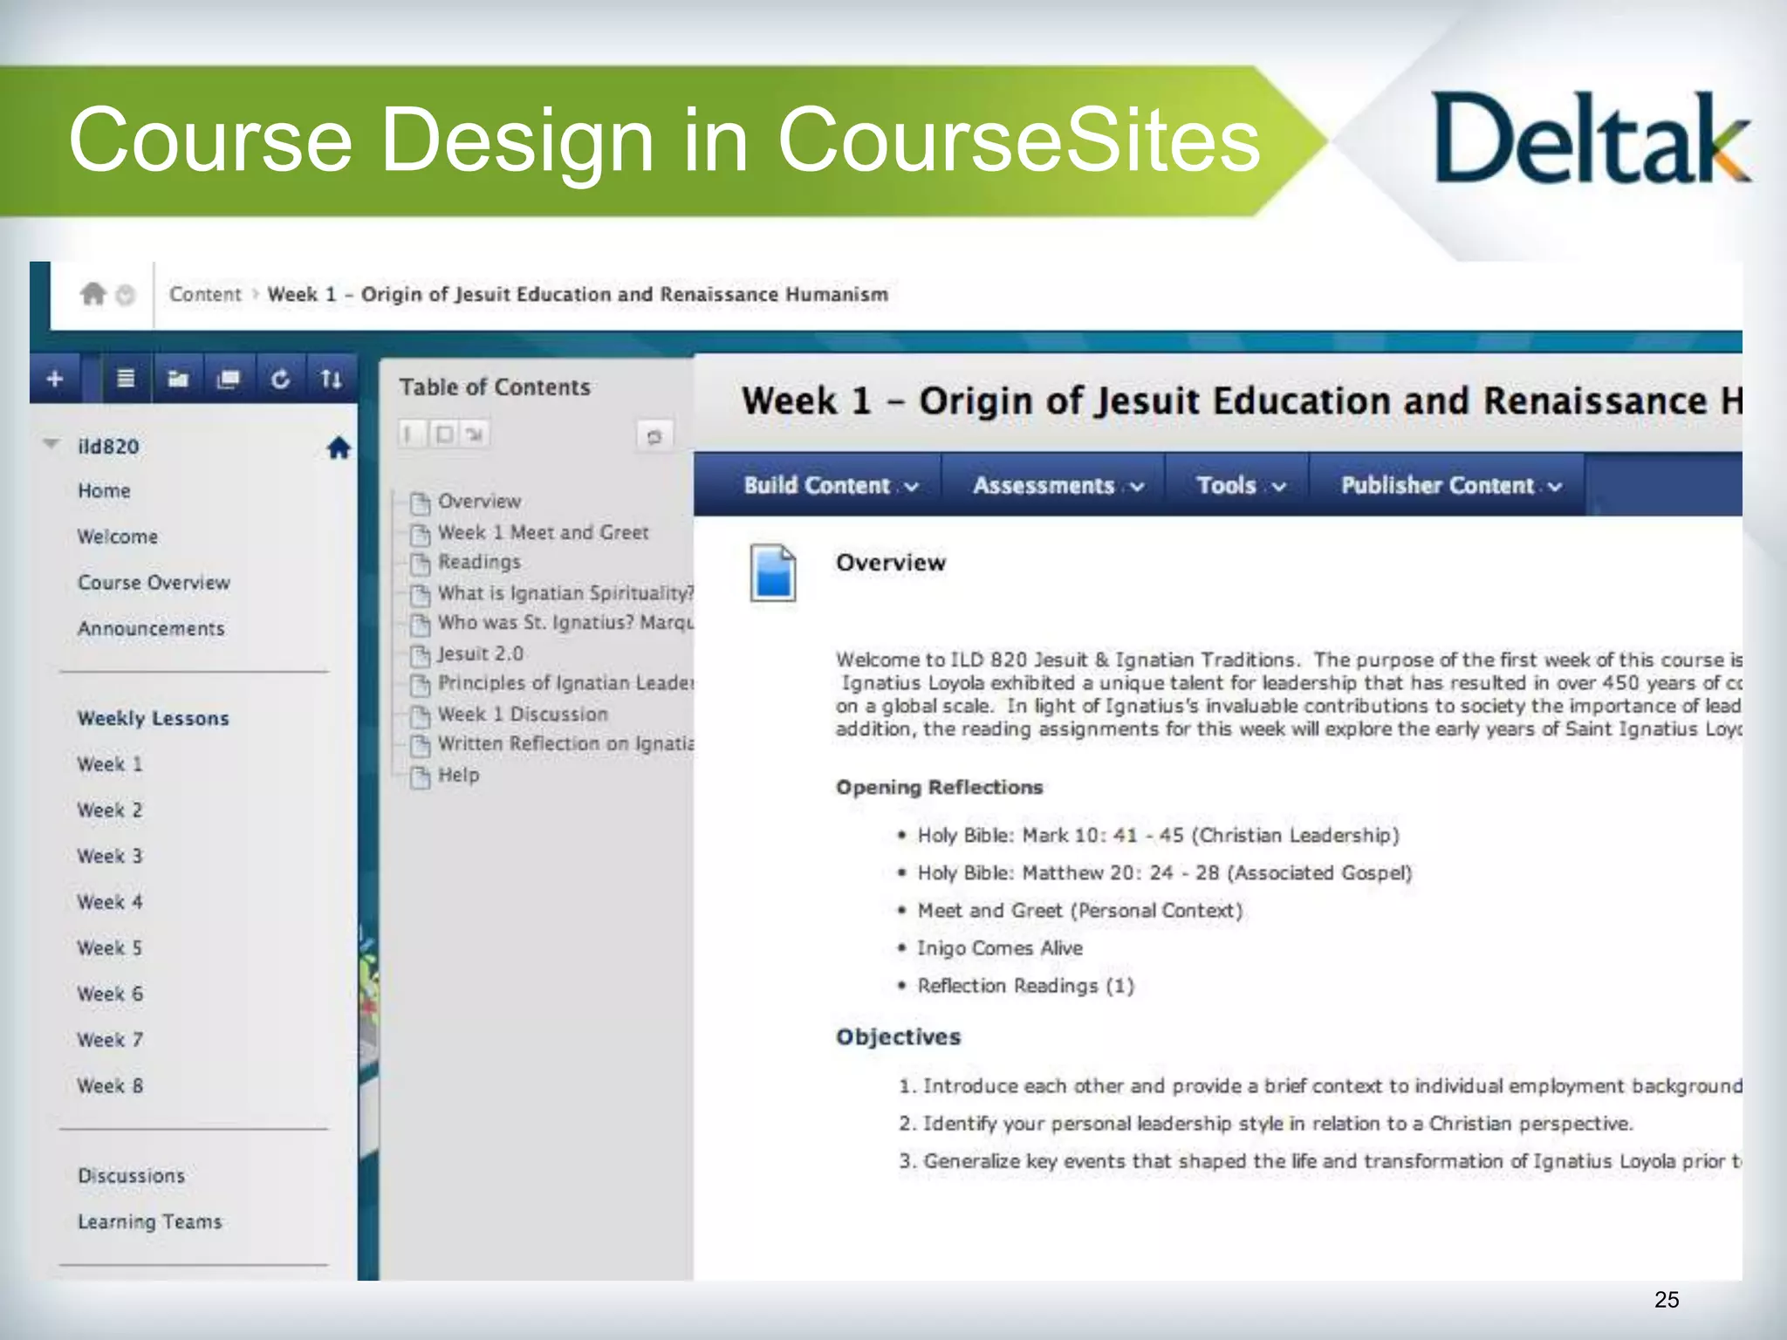Refresh the course menu
This screenshot has width=1787, height=1340.
tap(280, 379)
